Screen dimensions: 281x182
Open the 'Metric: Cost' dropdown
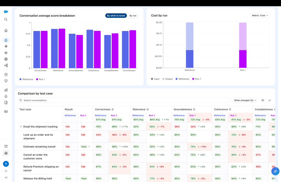coord(260,15)
